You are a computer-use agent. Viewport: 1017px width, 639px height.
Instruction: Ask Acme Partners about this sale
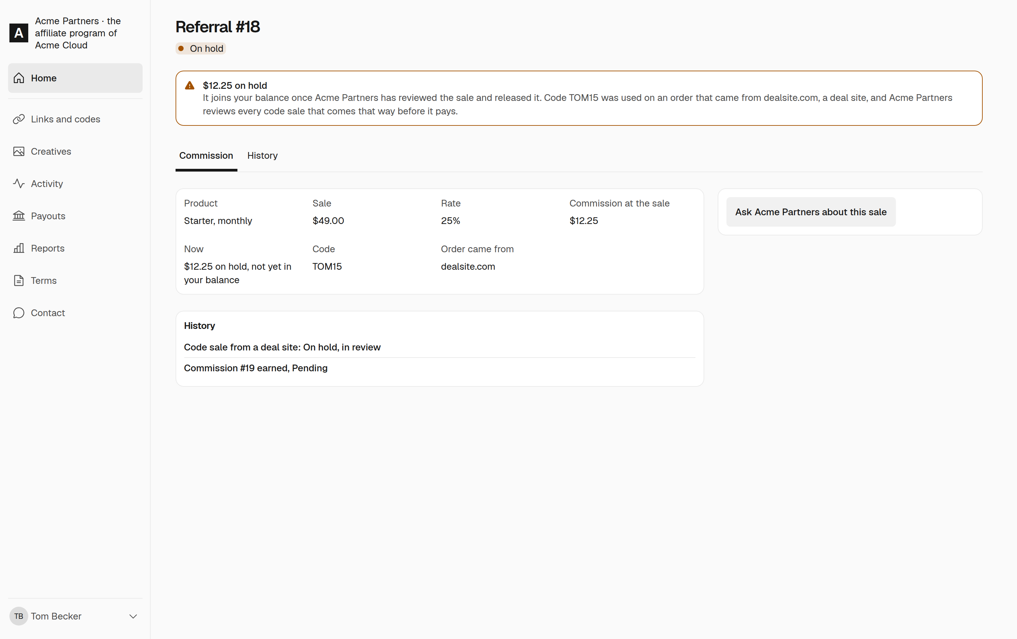tap(811, 212)
